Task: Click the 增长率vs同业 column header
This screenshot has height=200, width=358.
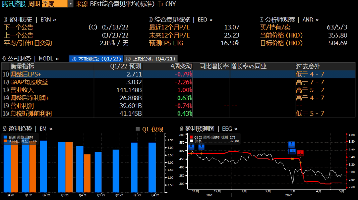Action: [x=249, y=66]
